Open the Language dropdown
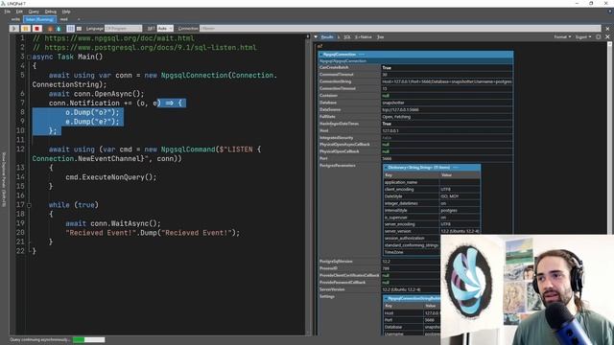 [x=124, y=29]
